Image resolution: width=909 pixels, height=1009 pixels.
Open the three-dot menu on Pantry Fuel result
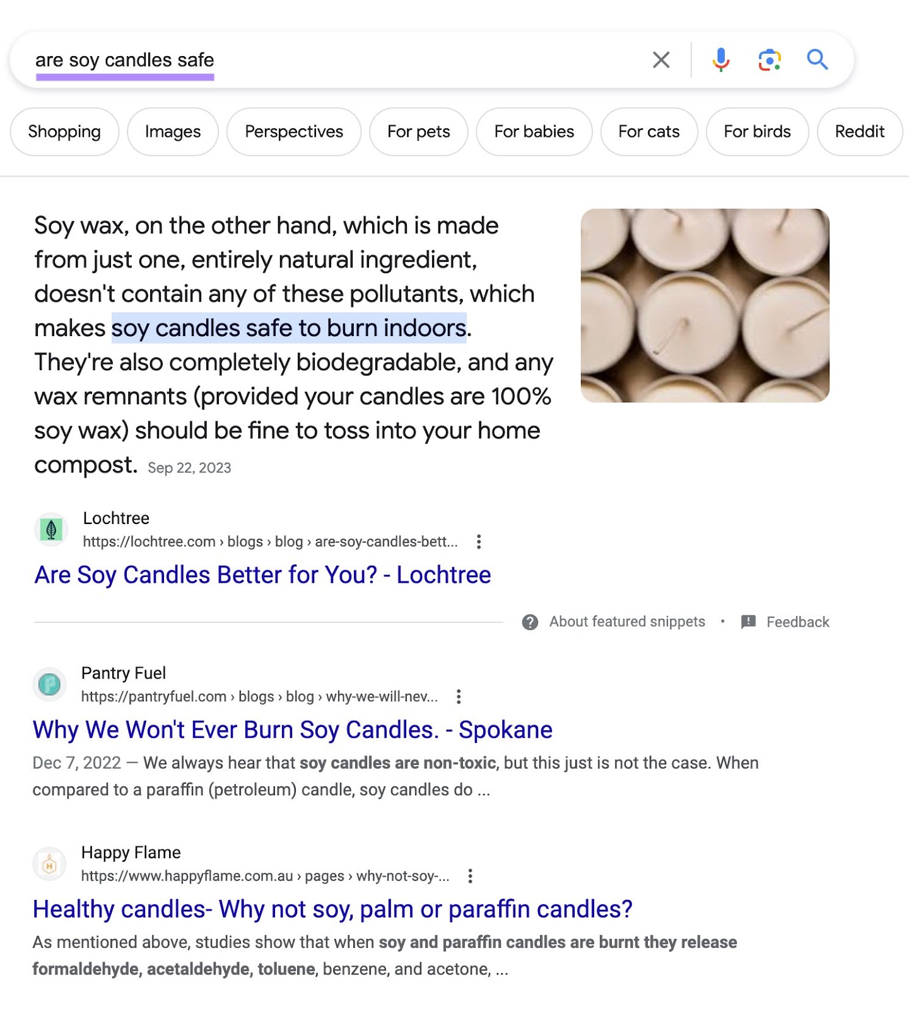click(459, 696)
